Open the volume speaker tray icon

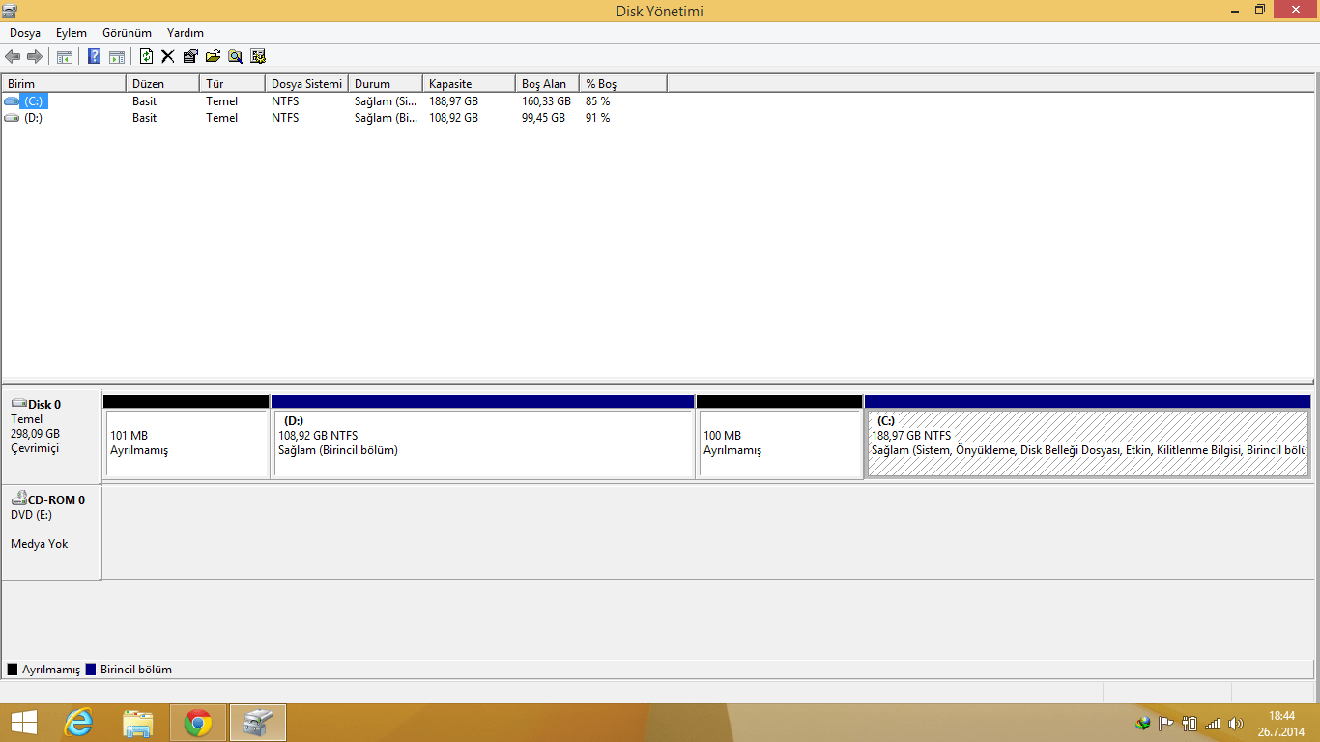1235,723
